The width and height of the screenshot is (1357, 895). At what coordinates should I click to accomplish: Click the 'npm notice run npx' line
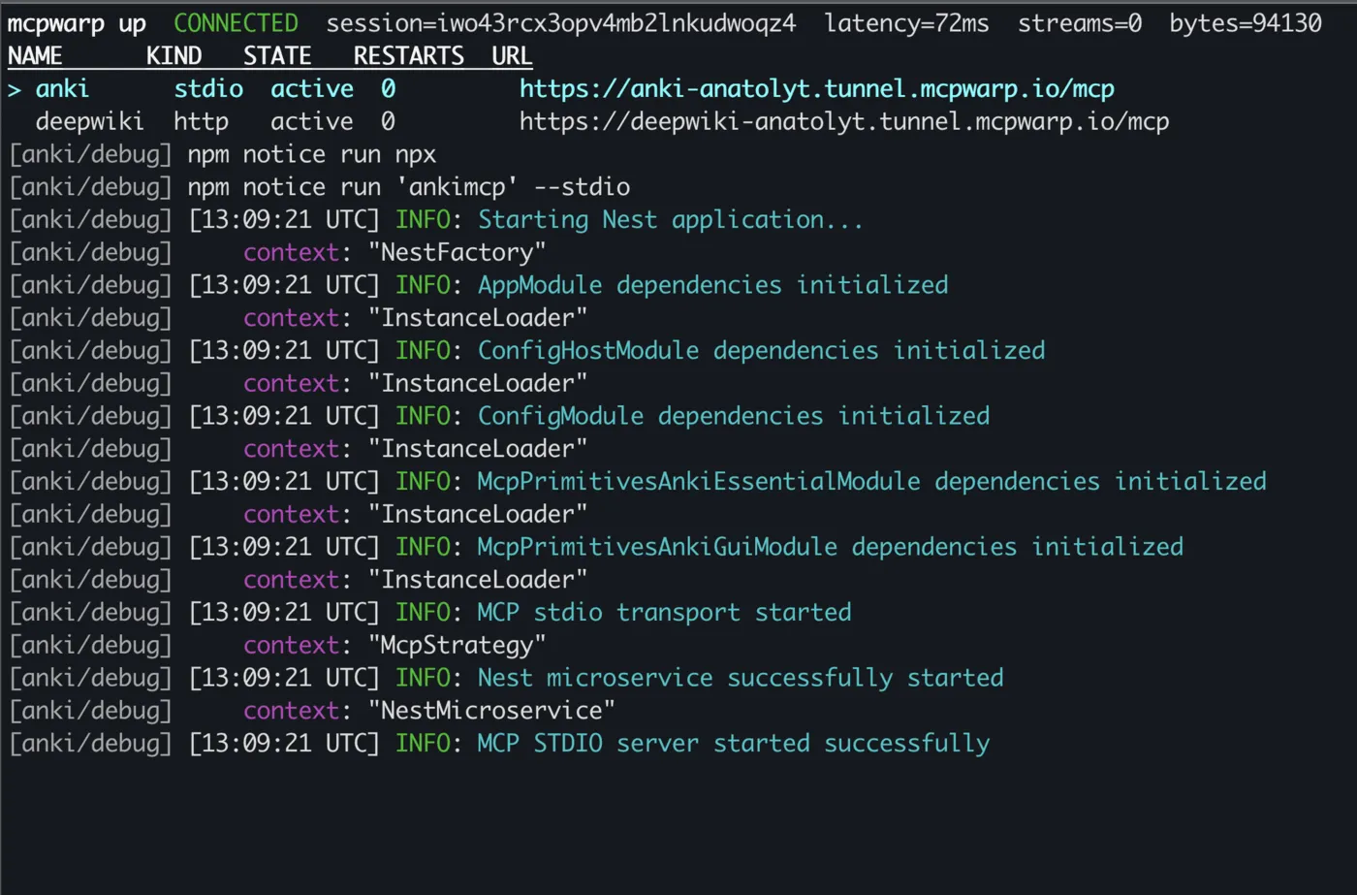pos(312,155)
